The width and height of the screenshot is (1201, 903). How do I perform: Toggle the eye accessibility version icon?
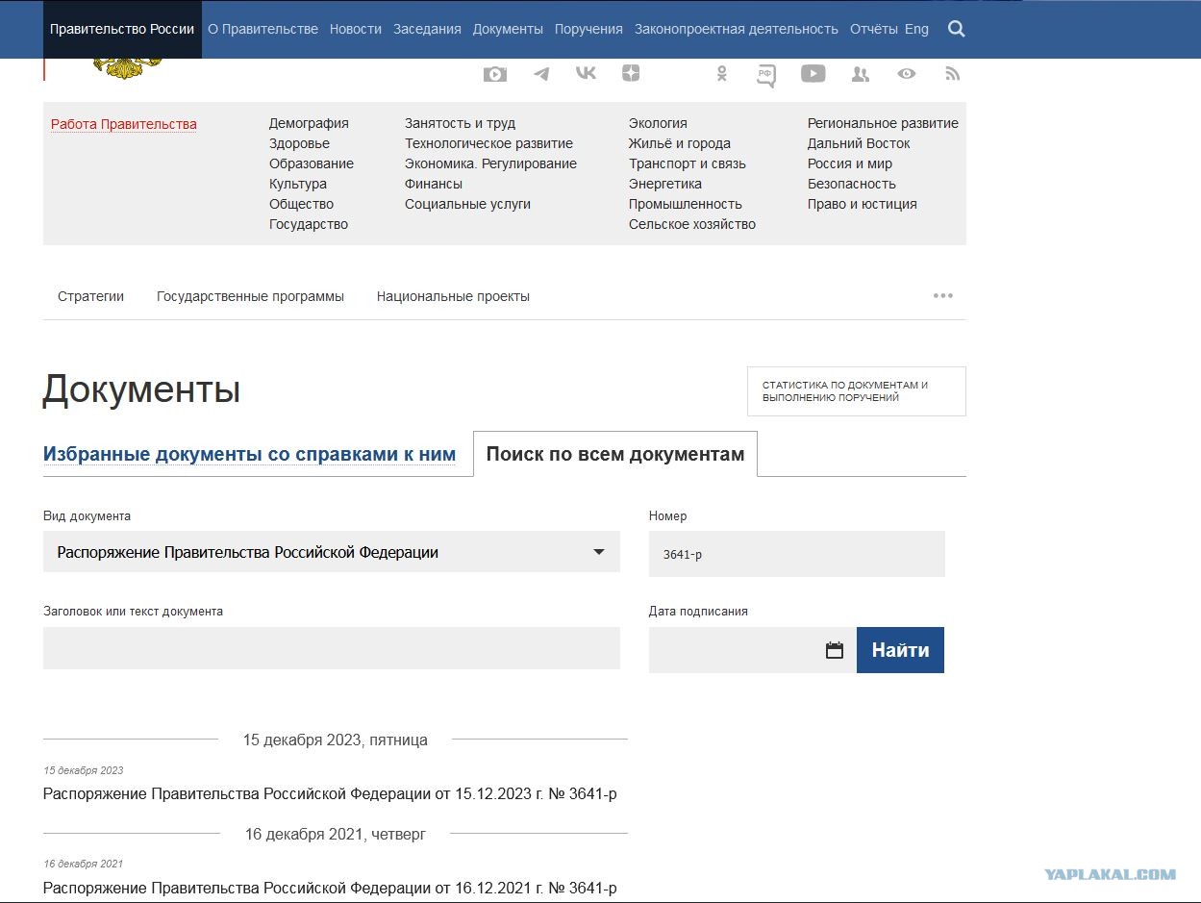click(x=907, y=74)
